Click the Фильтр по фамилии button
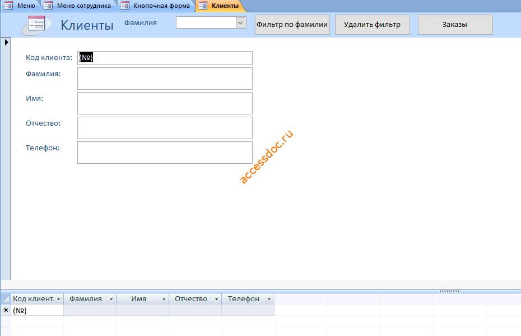Viewport: 521px width, 336px height. coord(292,25)
